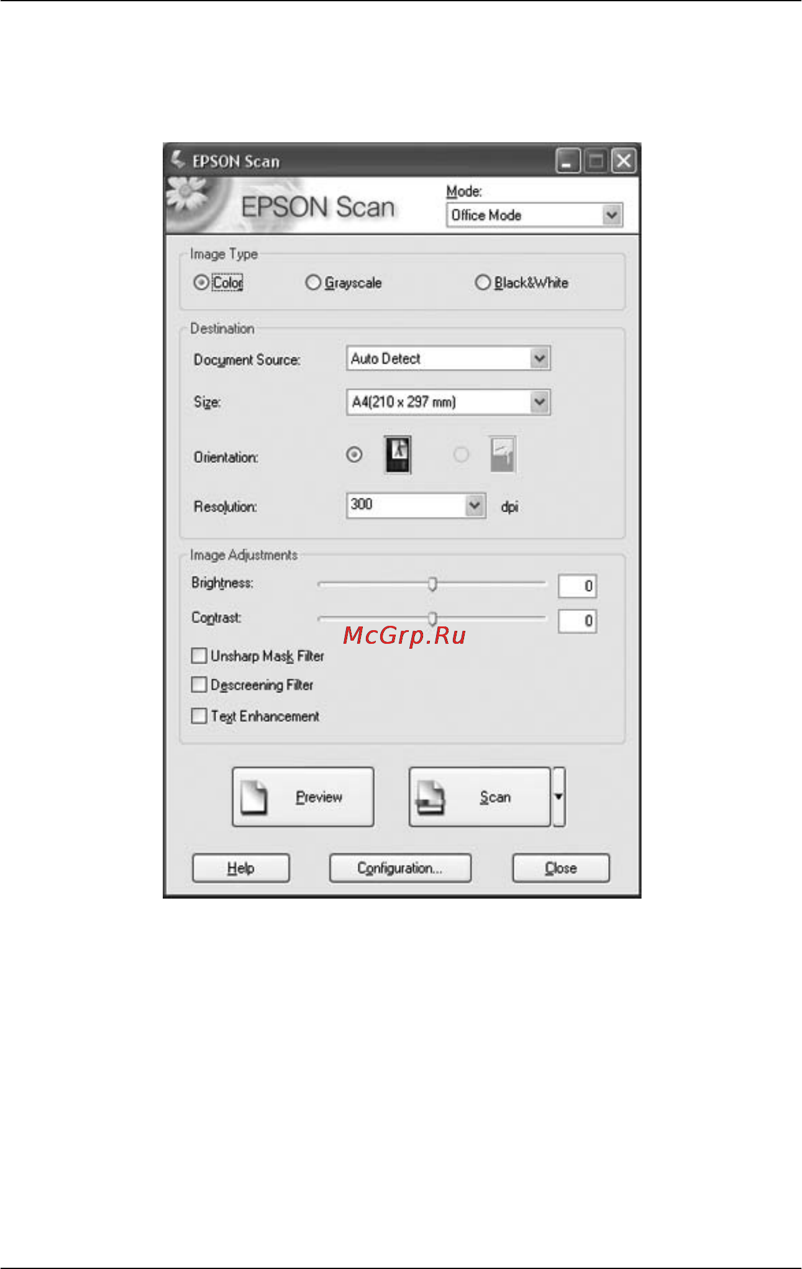Open the Configuration dialog

click(x=400, y=868)
